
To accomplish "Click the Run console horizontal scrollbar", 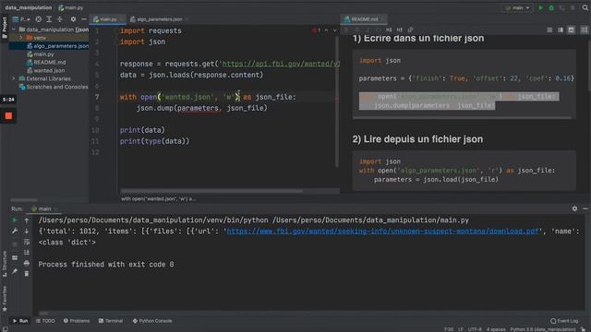I will pyautogui.click(x=43, y=314).
